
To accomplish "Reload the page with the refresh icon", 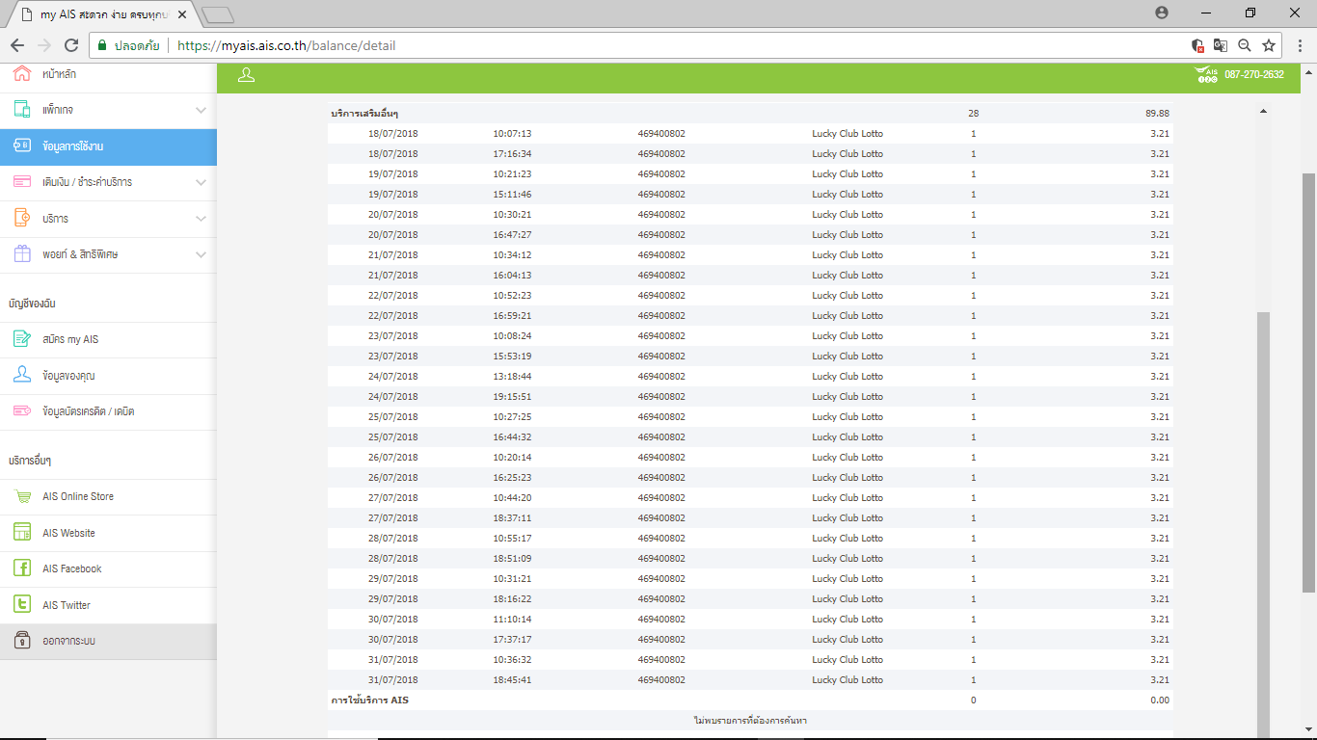I will coord(70,45).
